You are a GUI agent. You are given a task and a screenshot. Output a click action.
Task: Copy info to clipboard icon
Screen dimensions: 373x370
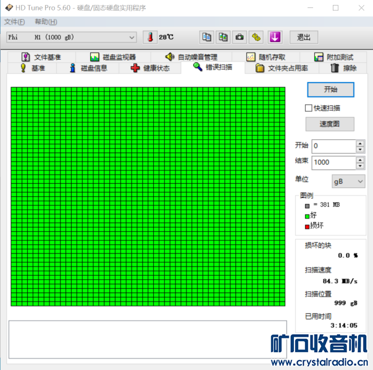pyautogui.click(x=206, y=37)
